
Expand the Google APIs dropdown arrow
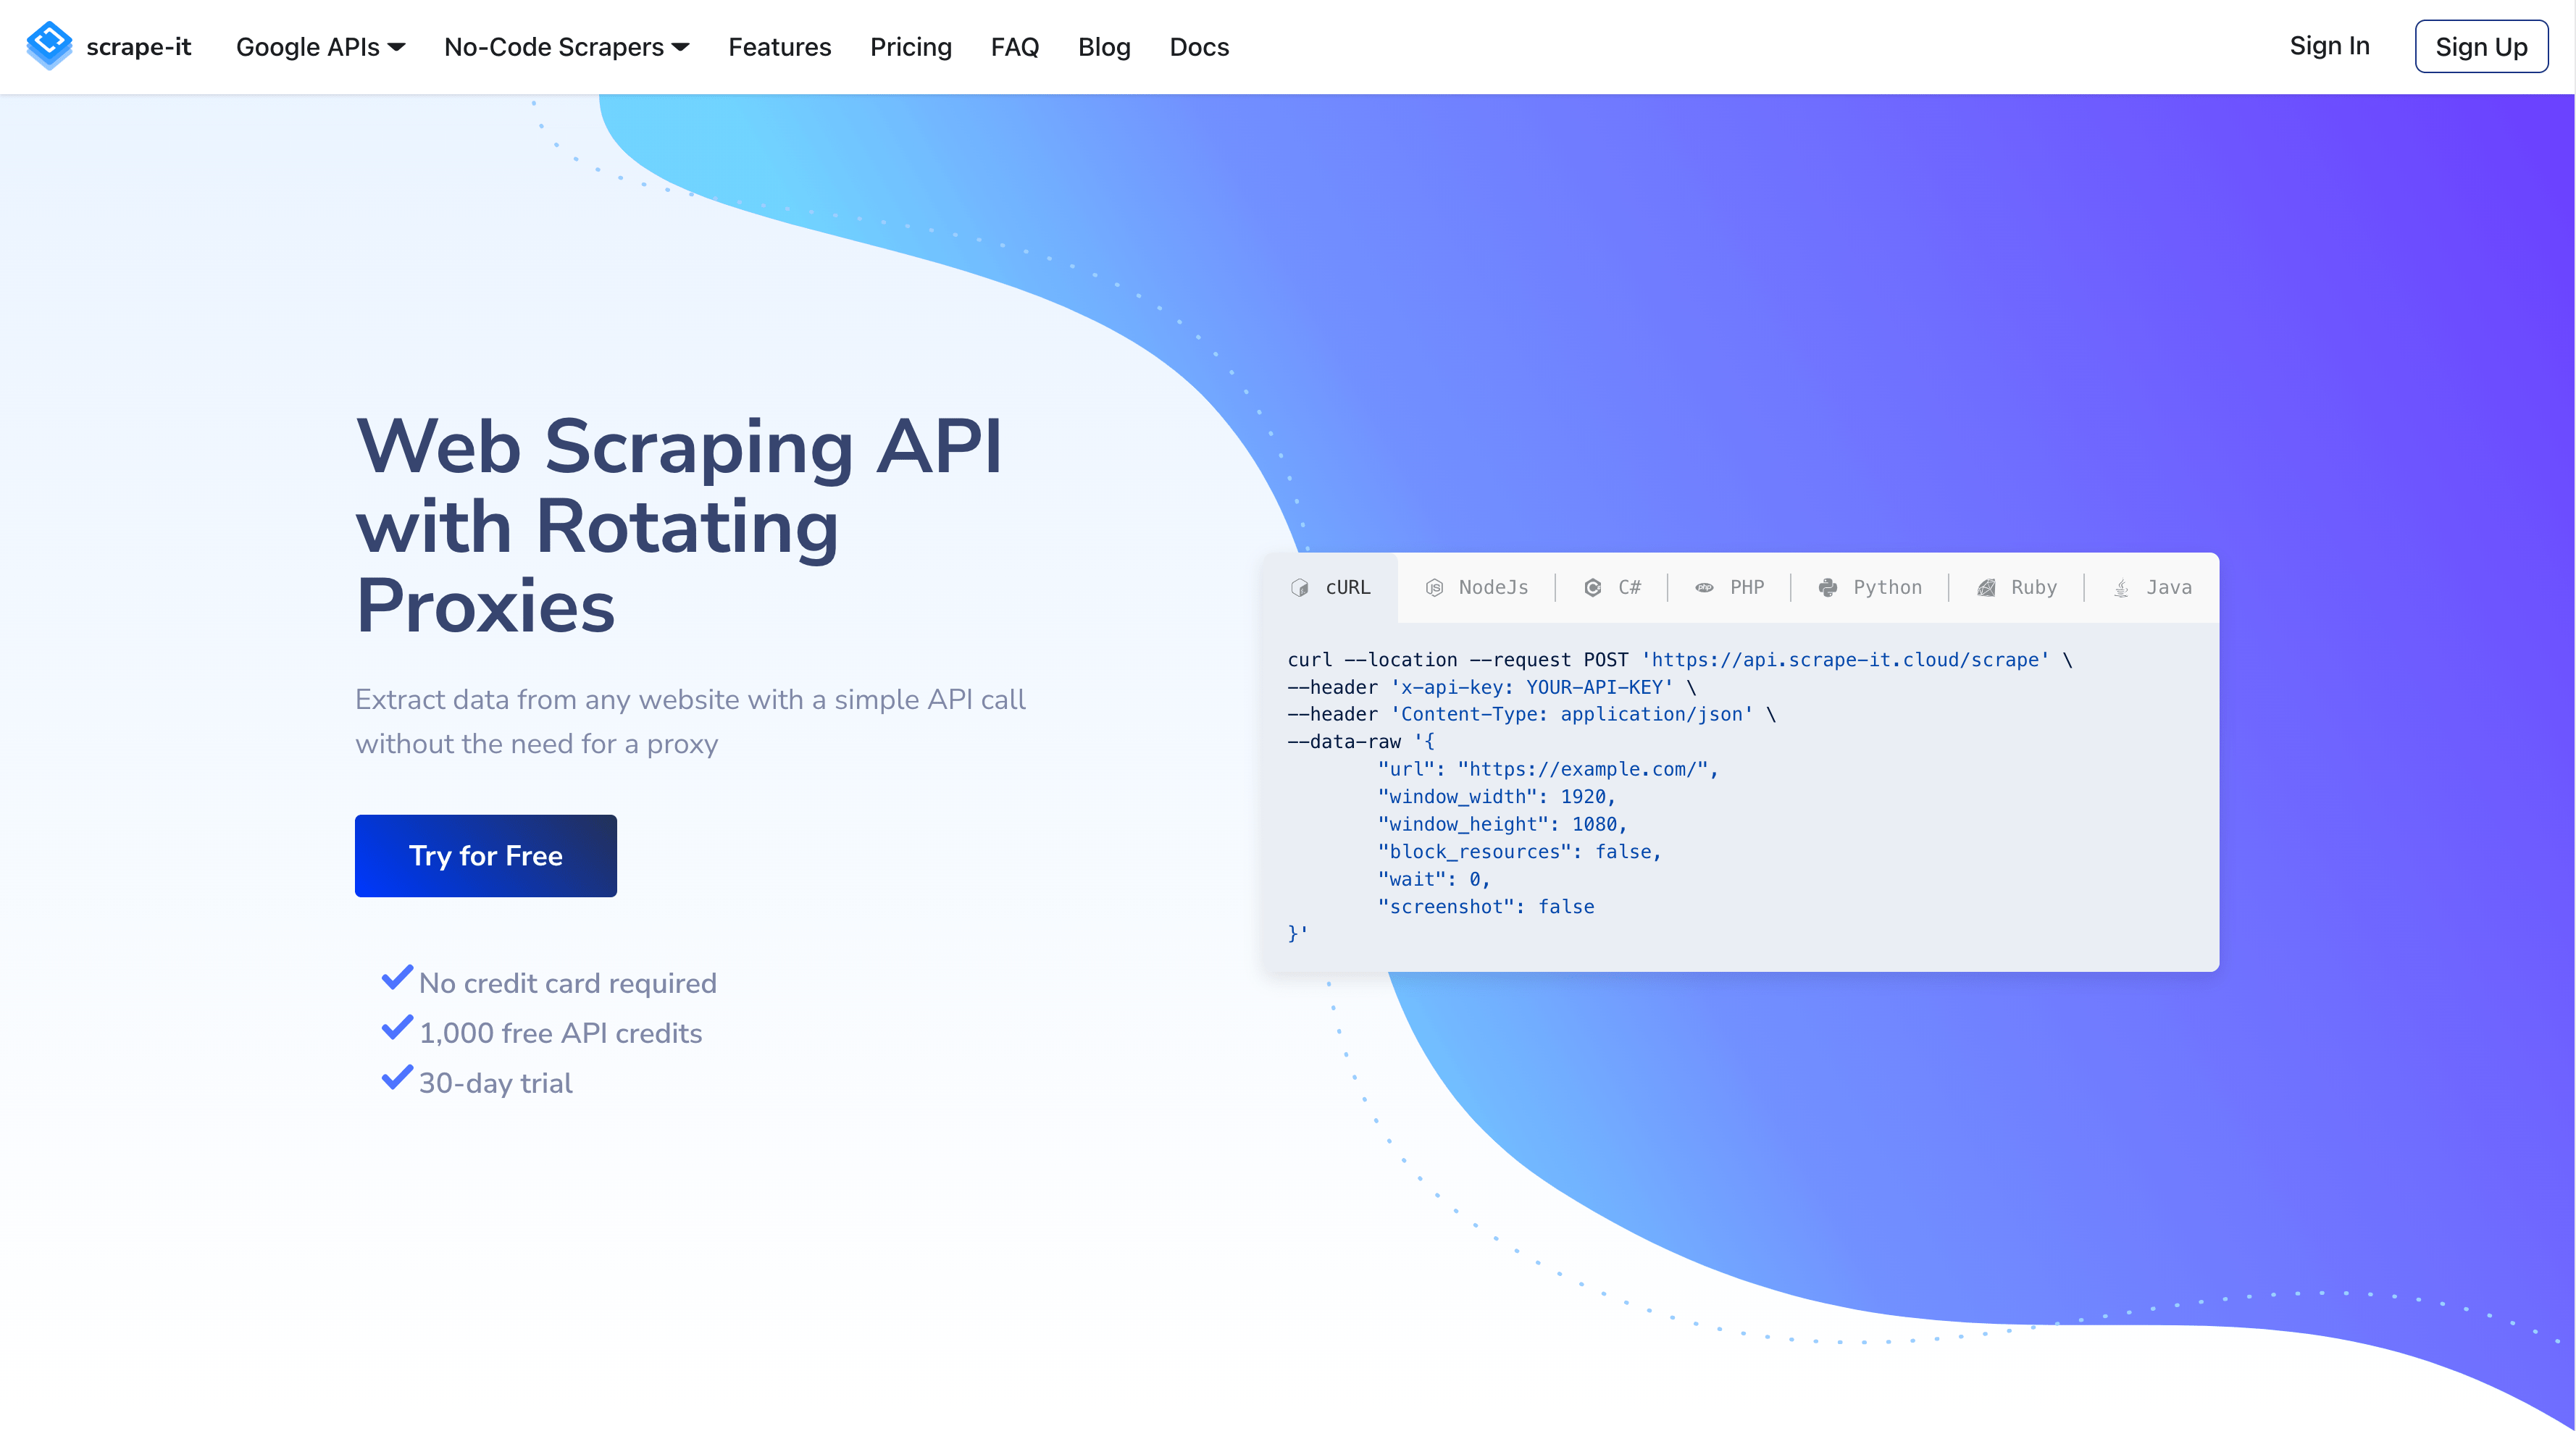tap(396, 47)
